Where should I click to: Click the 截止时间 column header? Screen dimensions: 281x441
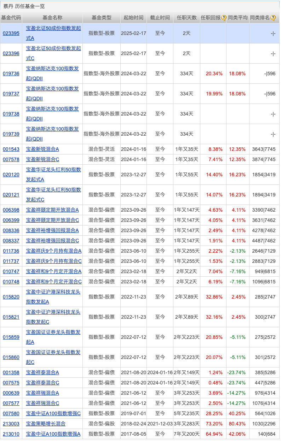160,18
